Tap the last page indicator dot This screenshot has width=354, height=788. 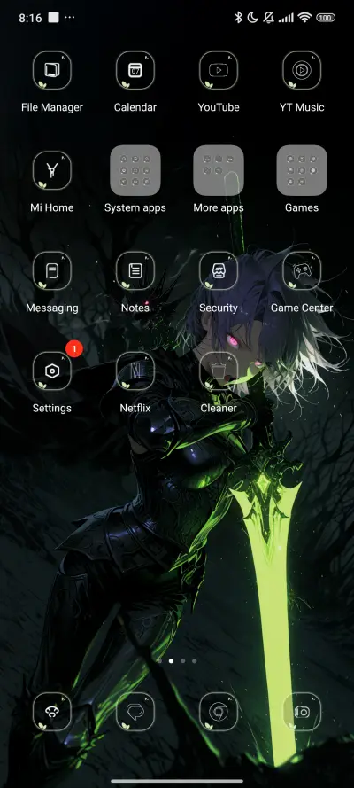point(194,661)
